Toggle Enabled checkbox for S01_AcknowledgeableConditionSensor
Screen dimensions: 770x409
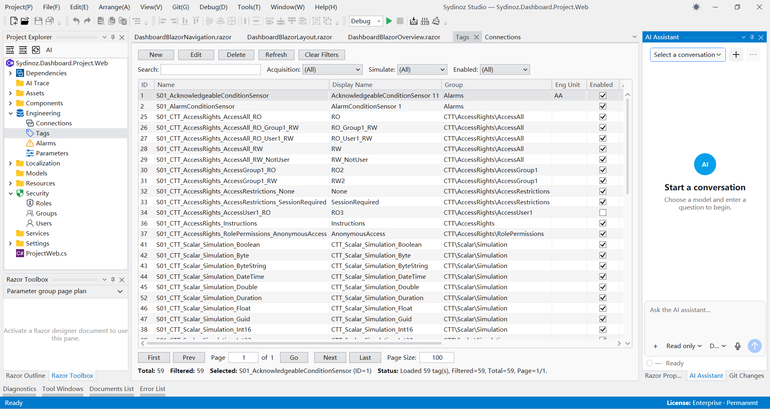click(603, 95)
